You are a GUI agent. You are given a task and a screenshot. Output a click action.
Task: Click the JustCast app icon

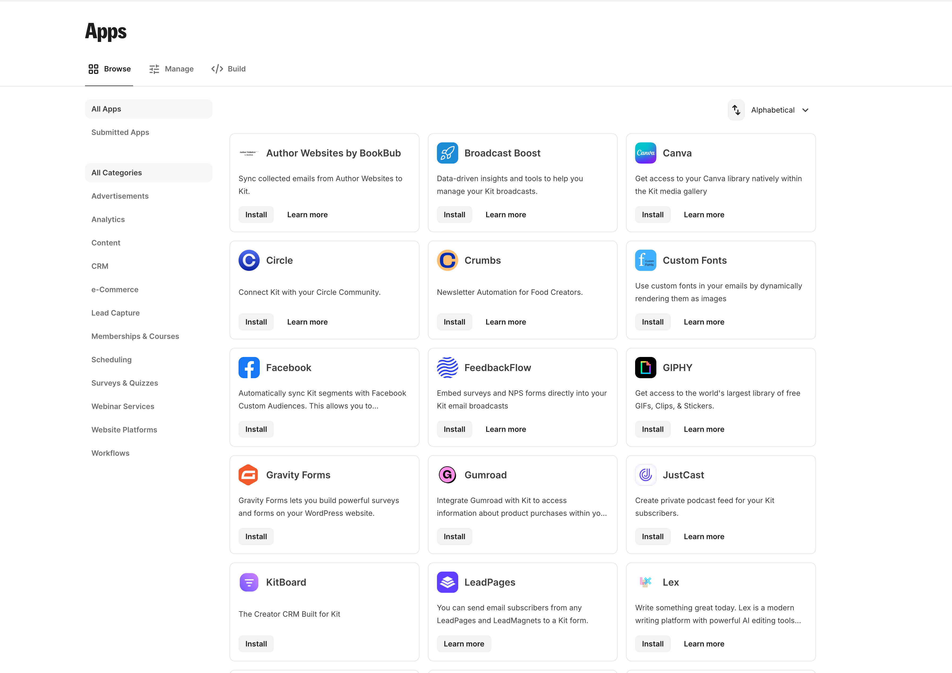tap(645, 475)
